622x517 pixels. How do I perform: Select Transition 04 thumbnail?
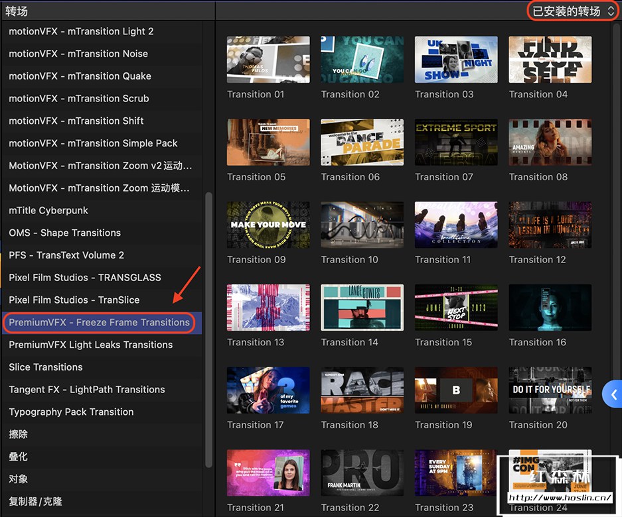(x=550, y=60)
